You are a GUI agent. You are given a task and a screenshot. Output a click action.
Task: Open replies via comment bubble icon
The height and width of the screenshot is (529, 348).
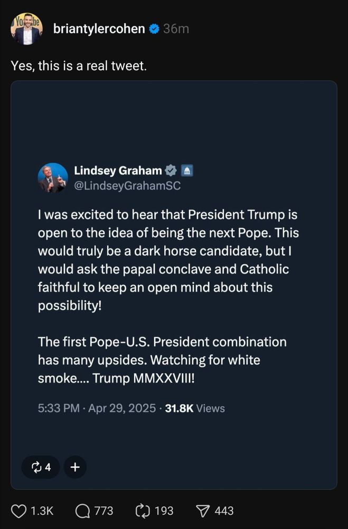pyautogui.click(x=82, y=511)
